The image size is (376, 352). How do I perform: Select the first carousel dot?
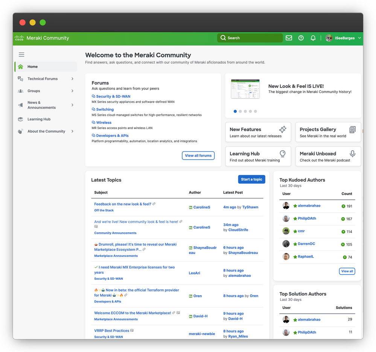point(235,111)
